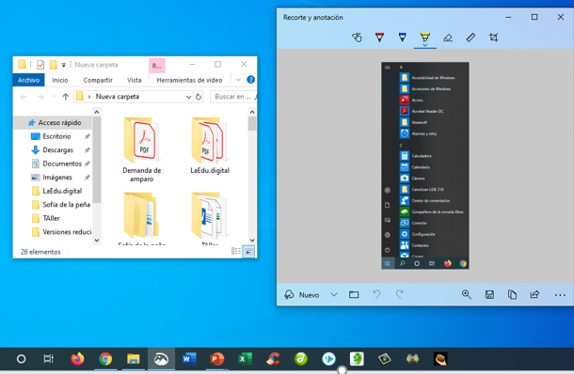Expand the Nuevo delay dropdown arrow
Viewport: 574px width, 374px height.
334,294
